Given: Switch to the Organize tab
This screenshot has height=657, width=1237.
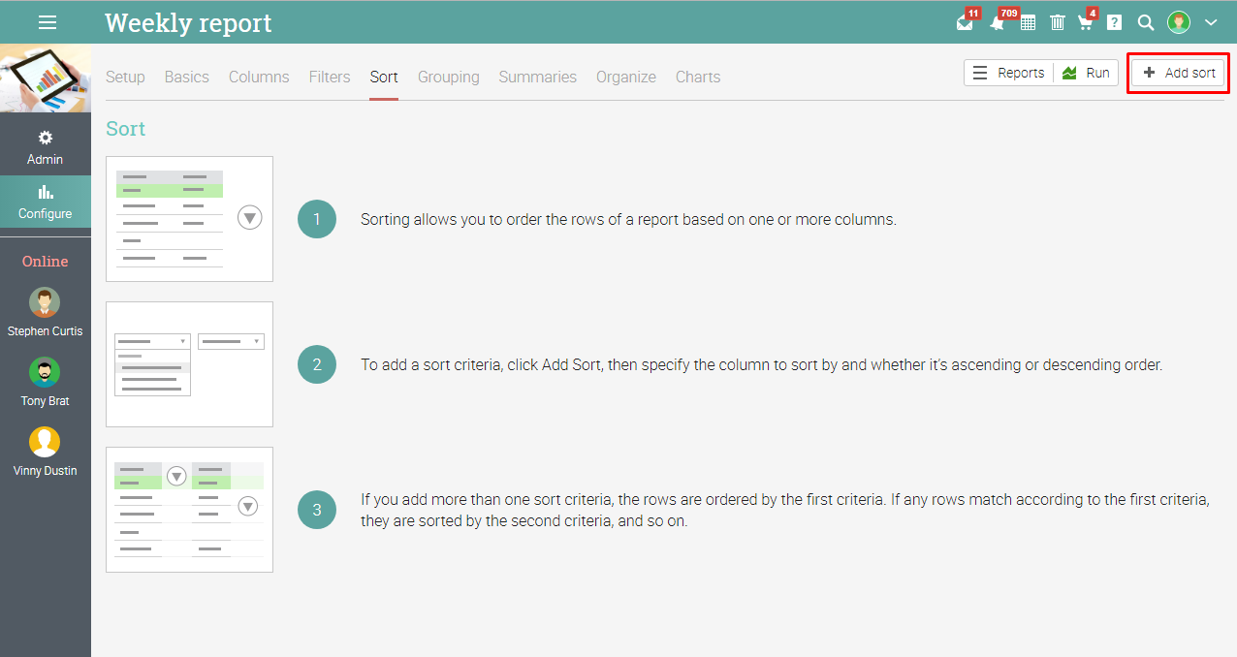Looking at the screenshot, I should coord(626,77).
